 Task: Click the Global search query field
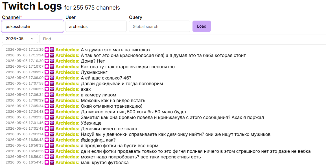pyautogui.click(x=159, y=26)
